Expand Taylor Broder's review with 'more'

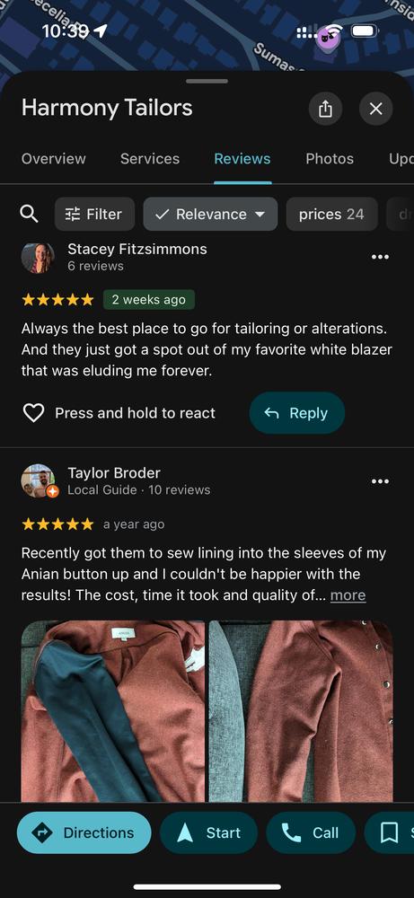[x=348, y=595]
